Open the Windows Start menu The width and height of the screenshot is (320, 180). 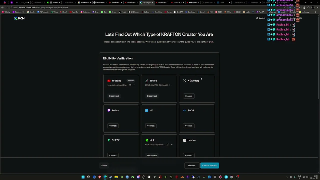pos(83,177)
